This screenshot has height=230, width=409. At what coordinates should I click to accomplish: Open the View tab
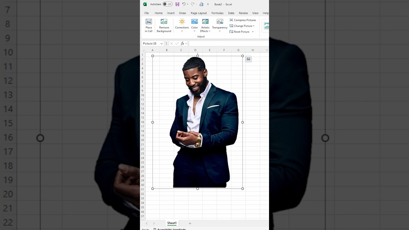pos(255,13)
